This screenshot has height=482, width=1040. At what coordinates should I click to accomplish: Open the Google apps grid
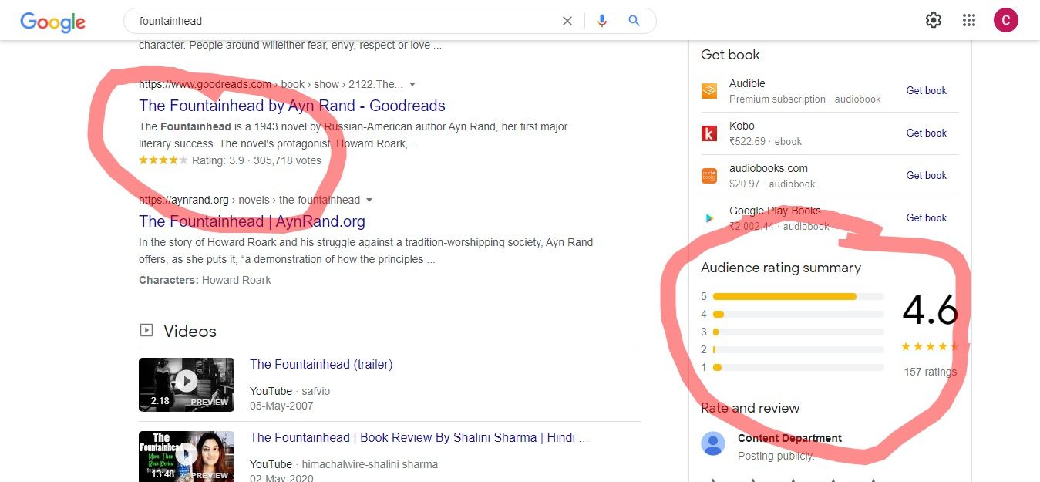pos(969,20)
